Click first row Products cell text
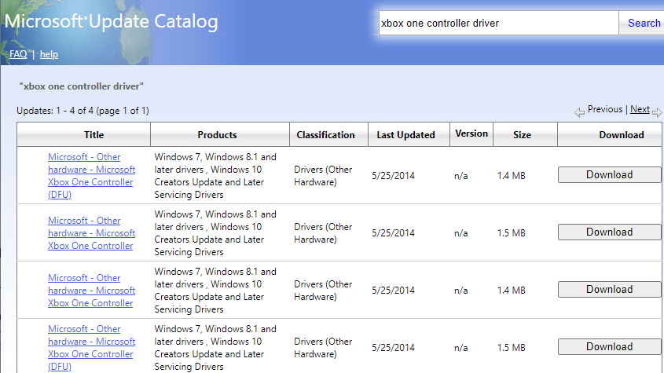This screenshot has height=373, width=664. click(215, 176)
